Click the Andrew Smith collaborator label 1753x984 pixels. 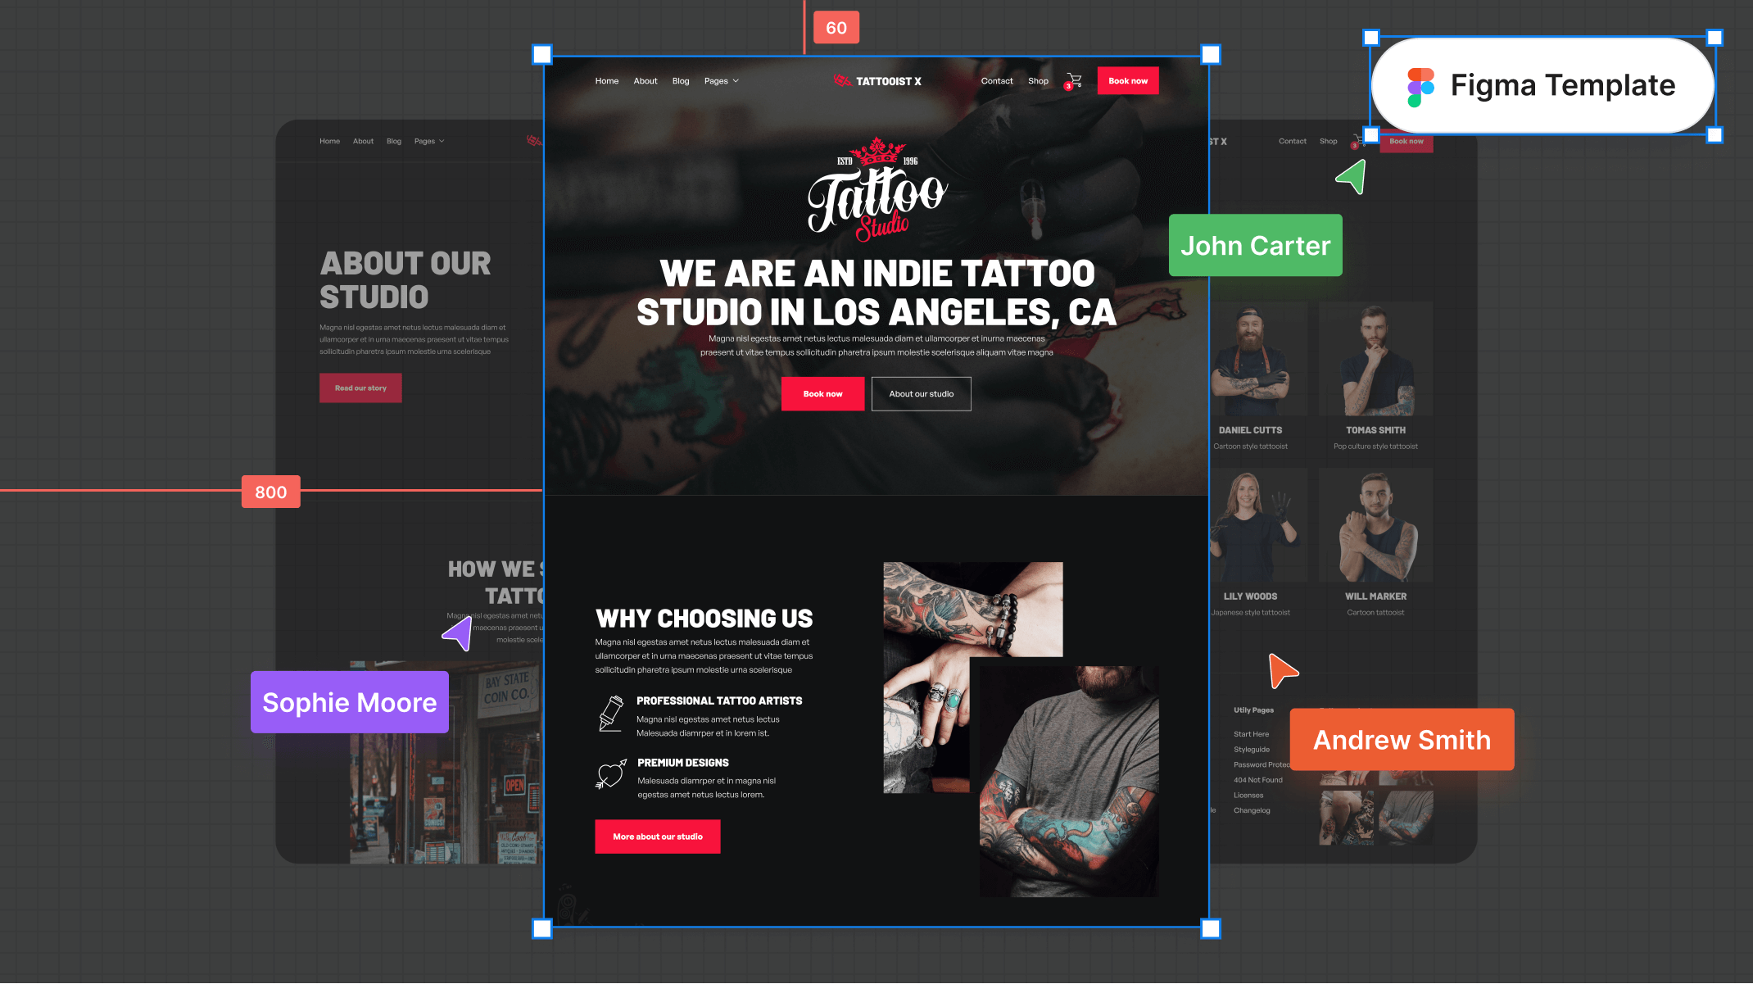click(x=1400, y=740)
